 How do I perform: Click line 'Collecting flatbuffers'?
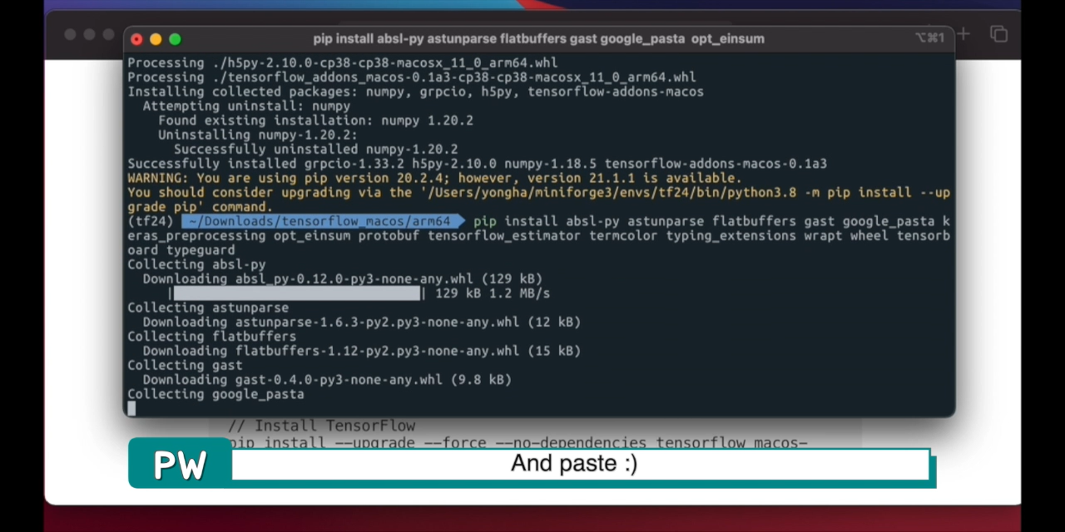click(x=211, y=337)
